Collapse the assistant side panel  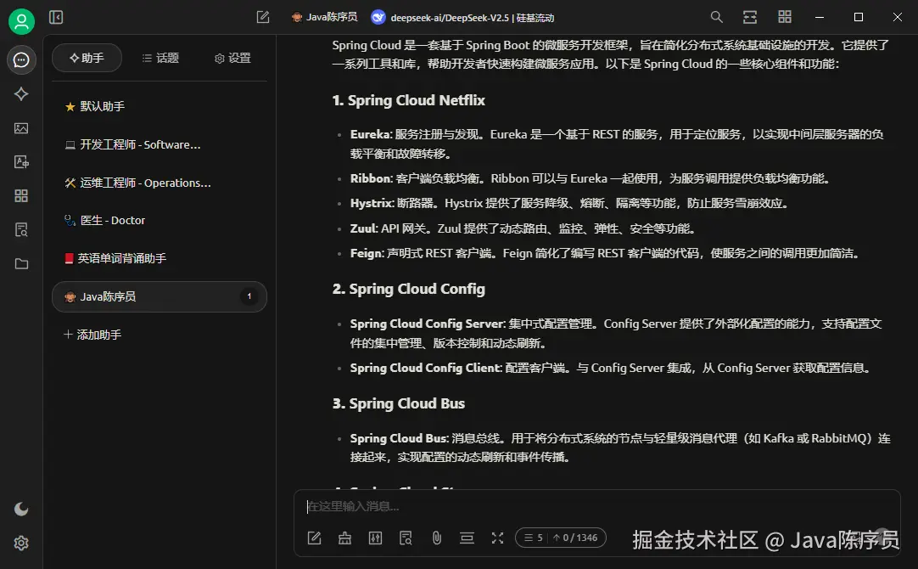point(56,17)
